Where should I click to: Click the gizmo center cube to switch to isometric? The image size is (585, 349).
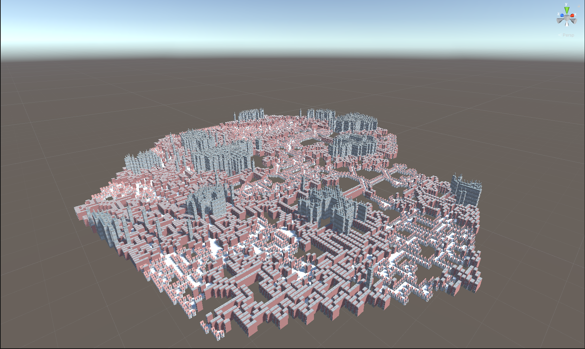pos(567,18)
